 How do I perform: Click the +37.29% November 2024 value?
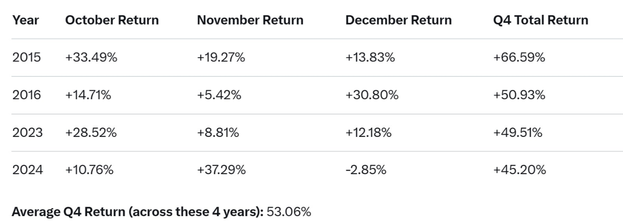[221, 170]
